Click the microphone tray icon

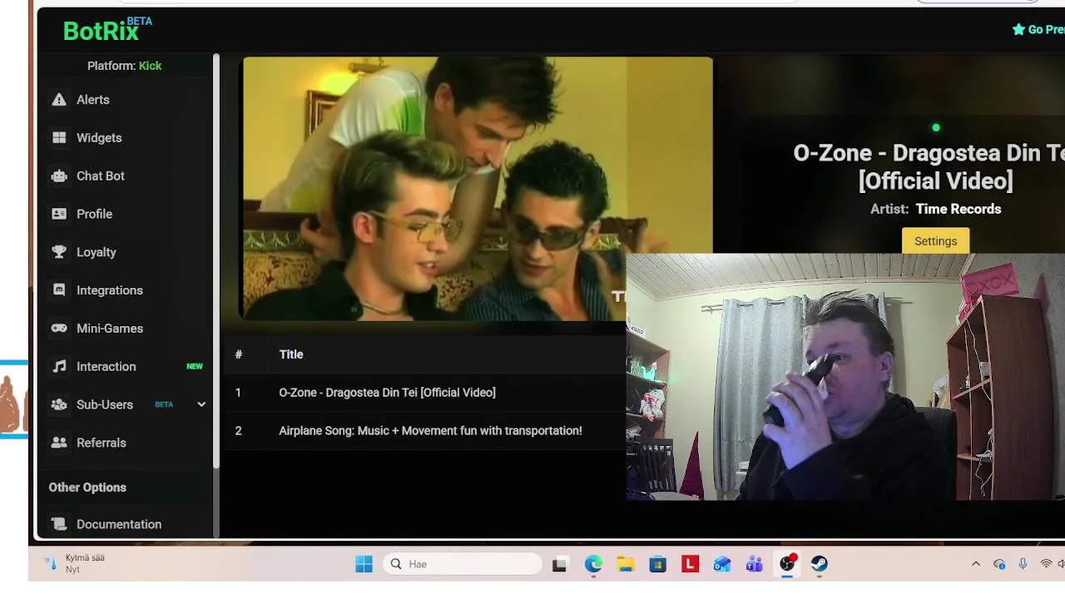1023,564
